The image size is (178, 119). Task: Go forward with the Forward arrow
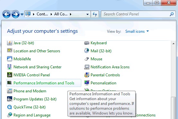[15, 14]
